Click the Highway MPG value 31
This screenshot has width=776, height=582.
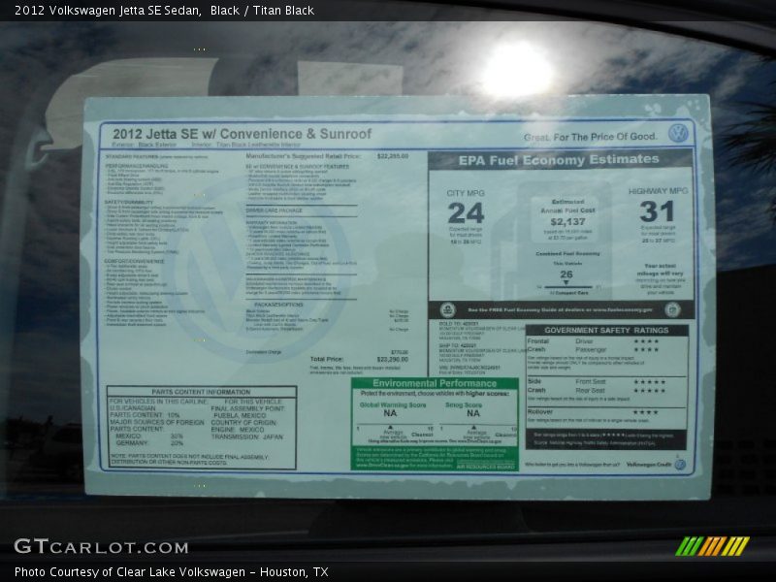(x=657, y=211)
